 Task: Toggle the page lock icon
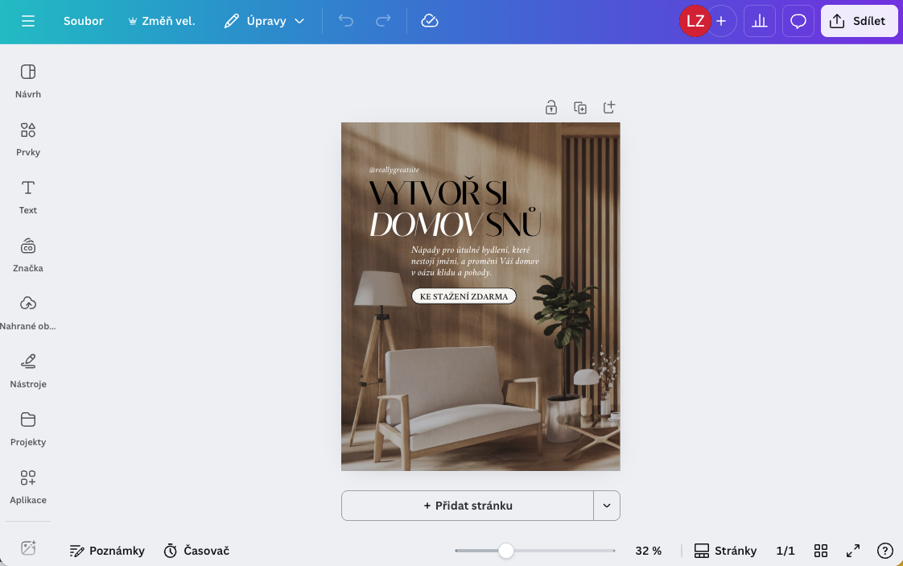pos(551,107)
